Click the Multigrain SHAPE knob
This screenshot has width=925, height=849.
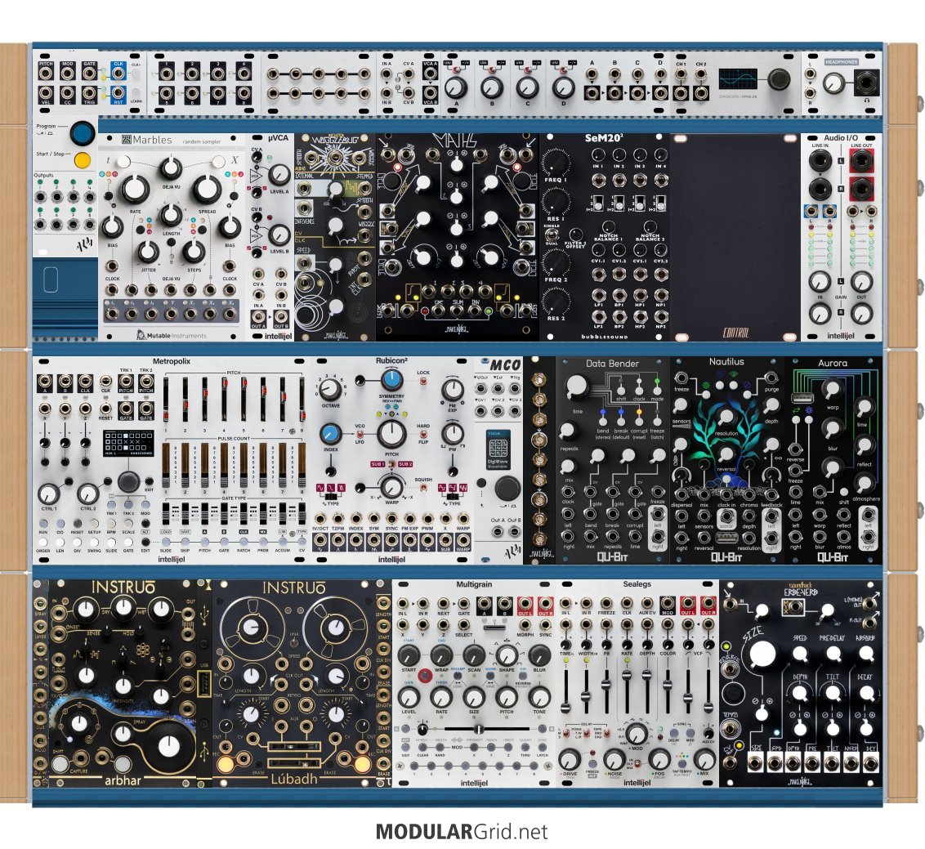(507, 655)
